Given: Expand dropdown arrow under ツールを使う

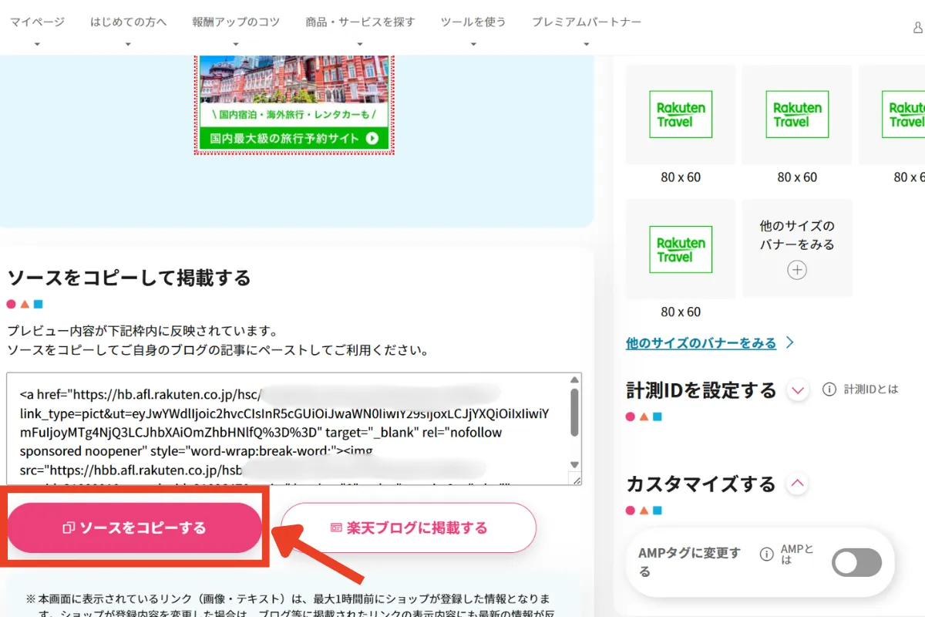Looking at the screenshot, I should pyautogui.click(x=473, y=44).
